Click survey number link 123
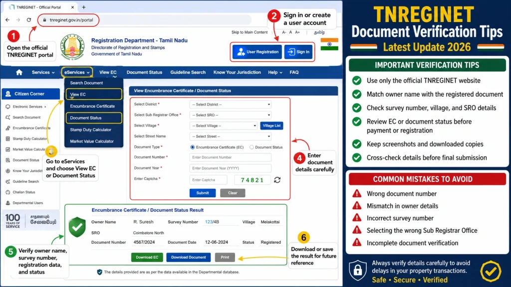 208,222
